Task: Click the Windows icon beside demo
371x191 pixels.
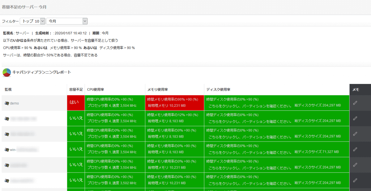Action: click(x=6, y=103)
